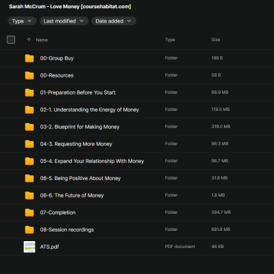Open 01-Preparation Before You Start
This screenshot has height=274, width=274.
point(78,92)
